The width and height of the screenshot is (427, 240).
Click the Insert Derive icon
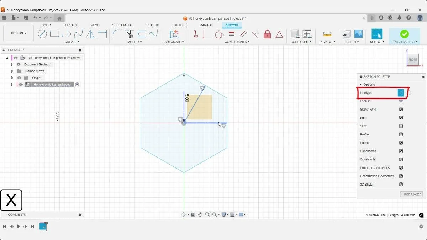click(347, 34)
